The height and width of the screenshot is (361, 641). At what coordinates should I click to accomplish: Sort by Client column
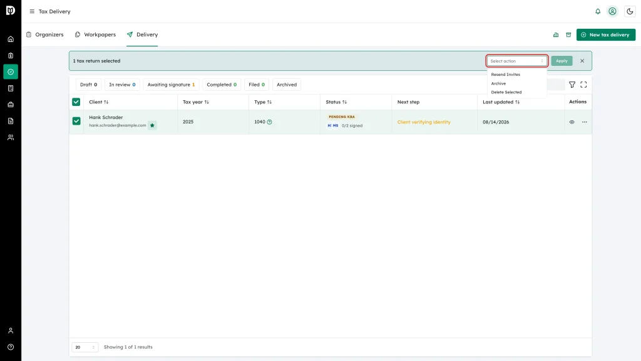[98, 102]
